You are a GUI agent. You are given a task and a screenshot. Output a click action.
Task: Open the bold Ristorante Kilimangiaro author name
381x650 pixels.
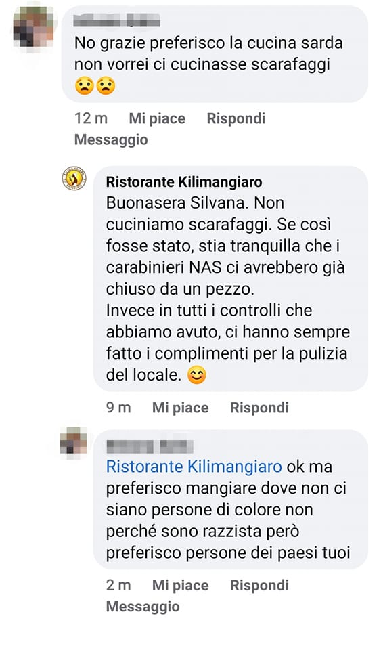click(184, 181)
